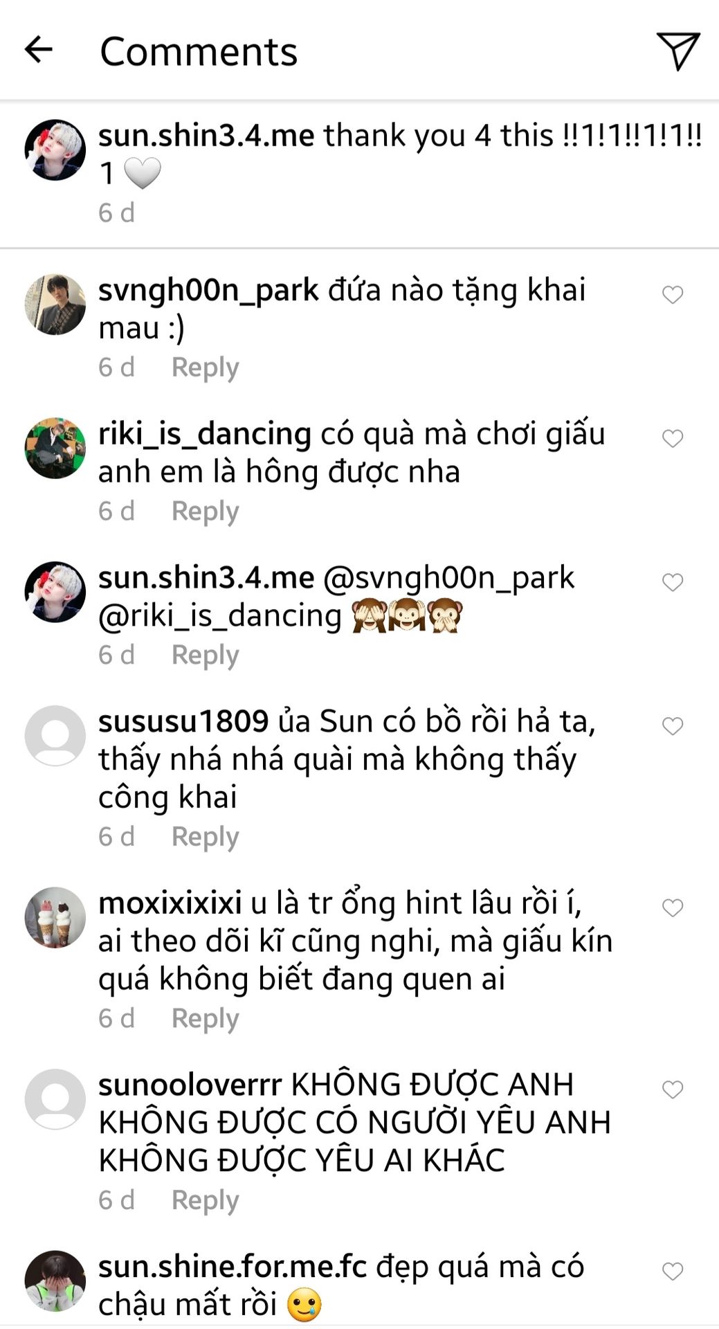Open riki_is_dancing's avatar
This screenshot has width=719, height=1329.
(x=55, y=448)
